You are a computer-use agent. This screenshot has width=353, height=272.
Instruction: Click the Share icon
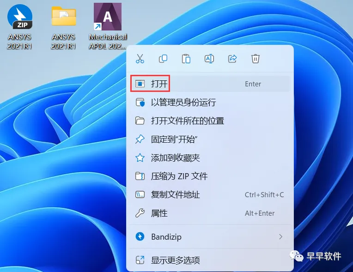click(x=232, y=59)
